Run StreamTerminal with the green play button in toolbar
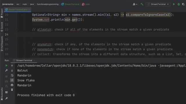 point(174,4)
